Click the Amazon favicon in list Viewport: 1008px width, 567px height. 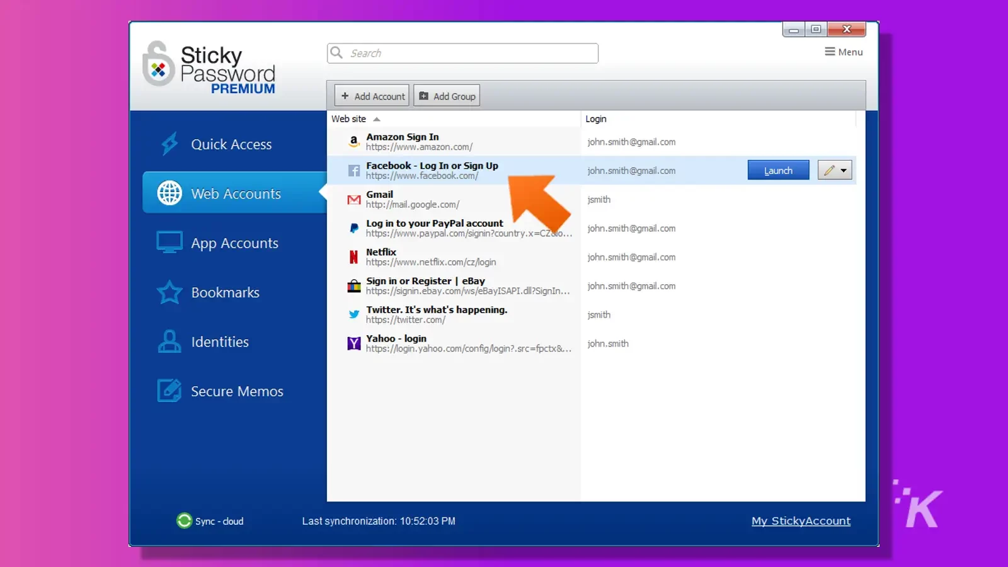pyautogui.click(x=354, y=142)
